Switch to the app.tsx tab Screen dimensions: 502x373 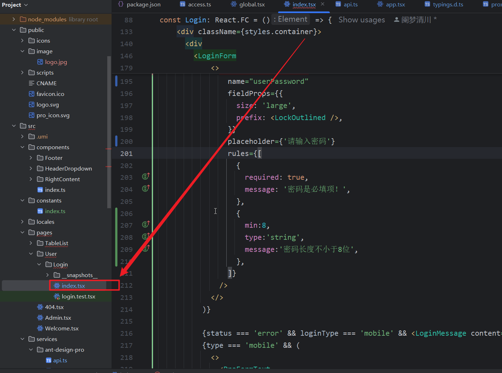pos(392,5)
